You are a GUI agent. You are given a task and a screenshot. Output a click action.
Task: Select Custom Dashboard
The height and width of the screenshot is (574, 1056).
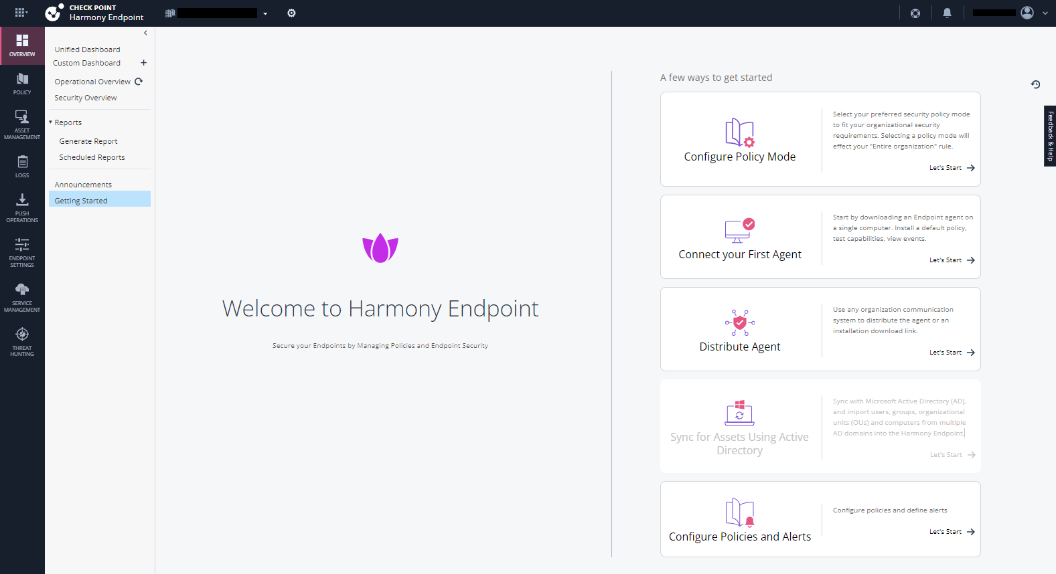point(87,63)
